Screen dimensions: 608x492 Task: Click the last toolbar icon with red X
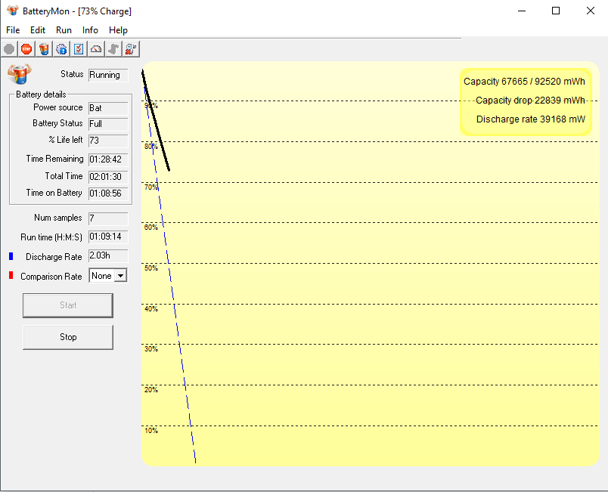click(x=131, y=49)
